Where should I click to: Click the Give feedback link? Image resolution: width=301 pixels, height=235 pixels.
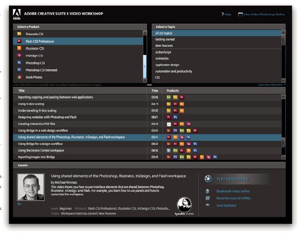[x=226, y=206]
